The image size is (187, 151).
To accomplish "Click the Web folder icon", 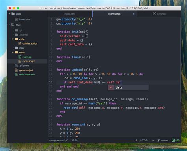I will click(x=13, y=13).
